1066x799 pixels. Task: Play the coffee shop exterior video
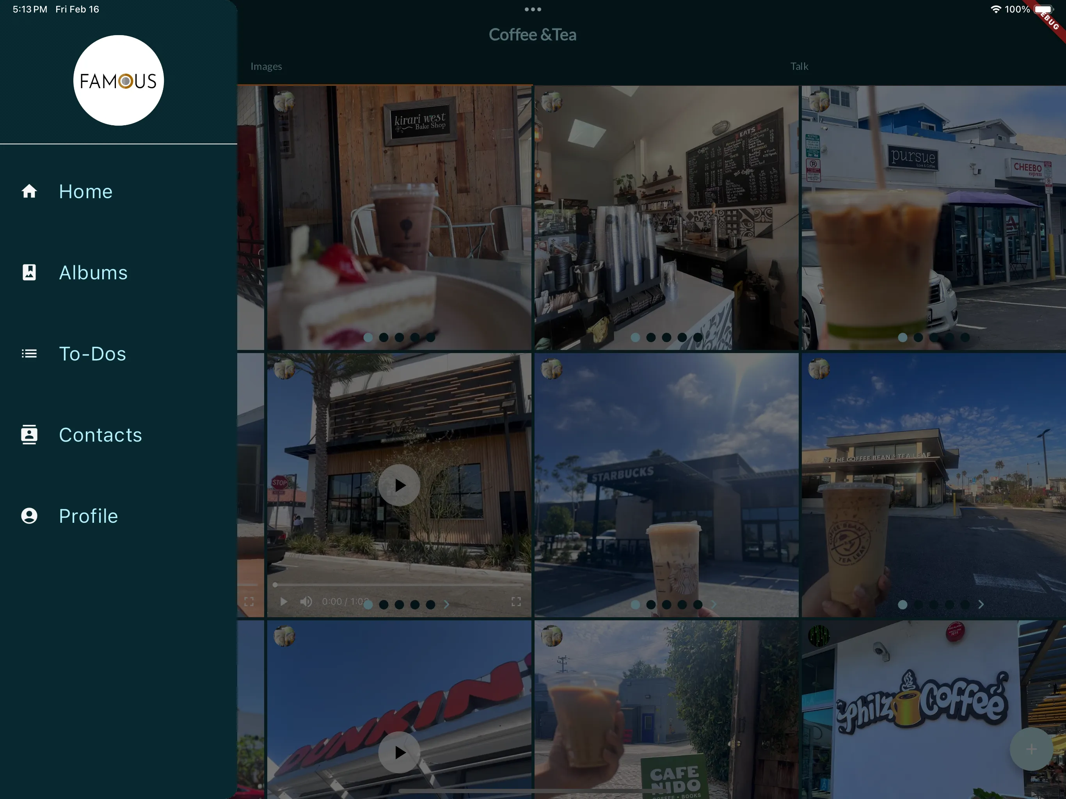399,484
